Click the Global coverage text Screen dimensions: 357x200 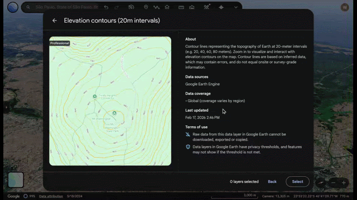(215, 101)
